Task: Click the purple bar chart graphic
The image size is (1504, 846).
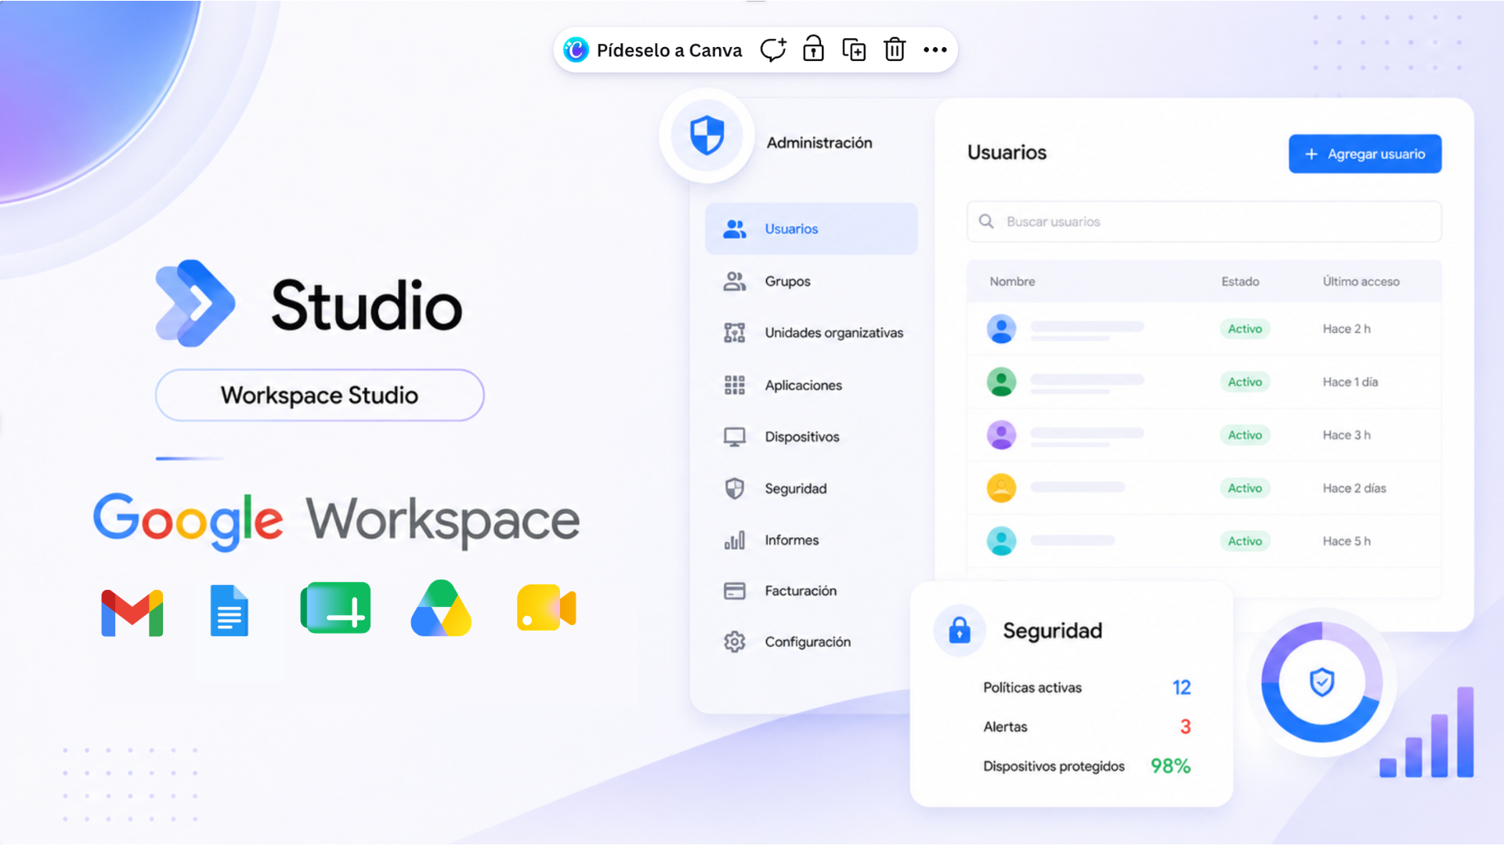Action: coord(1426,732)
